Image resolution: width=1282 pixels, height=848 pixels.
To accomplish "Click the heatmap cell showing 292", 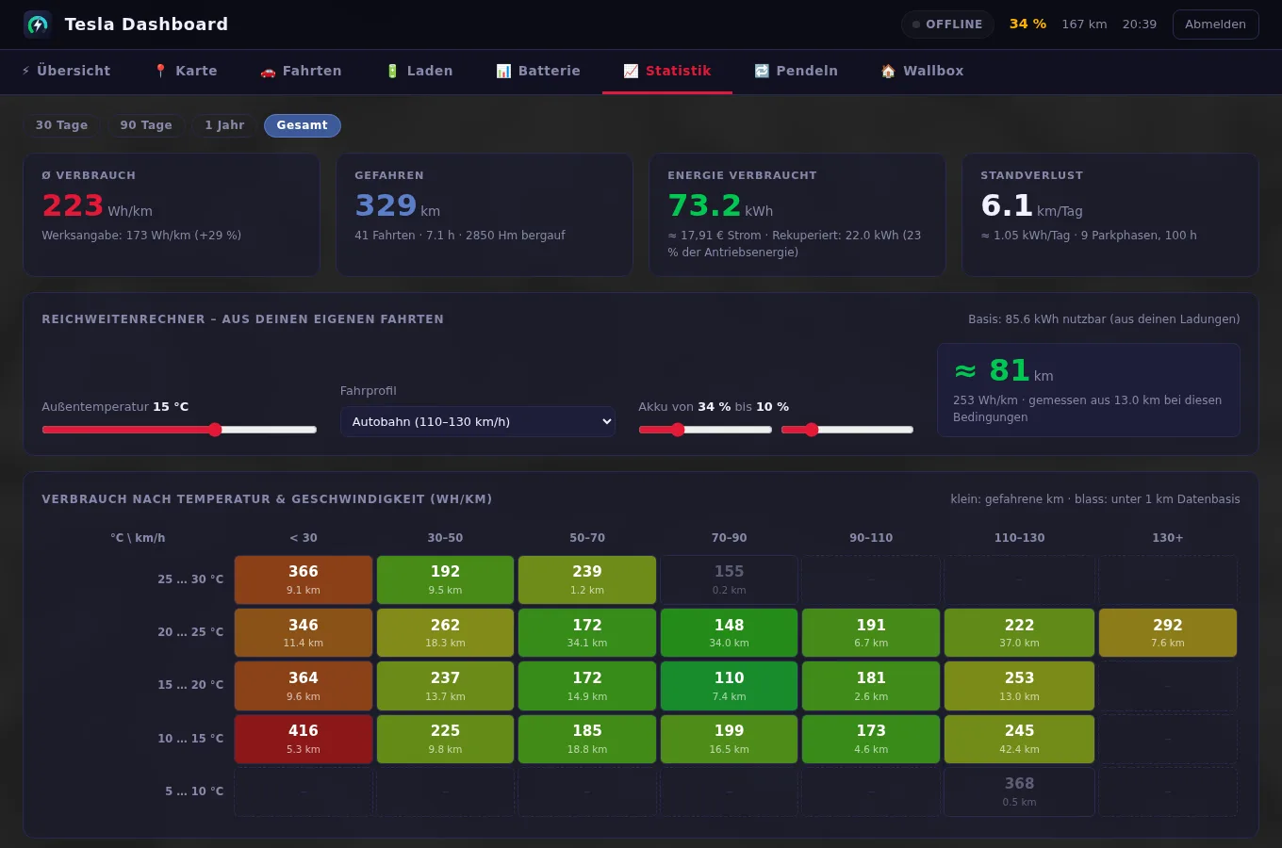I will (x=1167, y=632).
